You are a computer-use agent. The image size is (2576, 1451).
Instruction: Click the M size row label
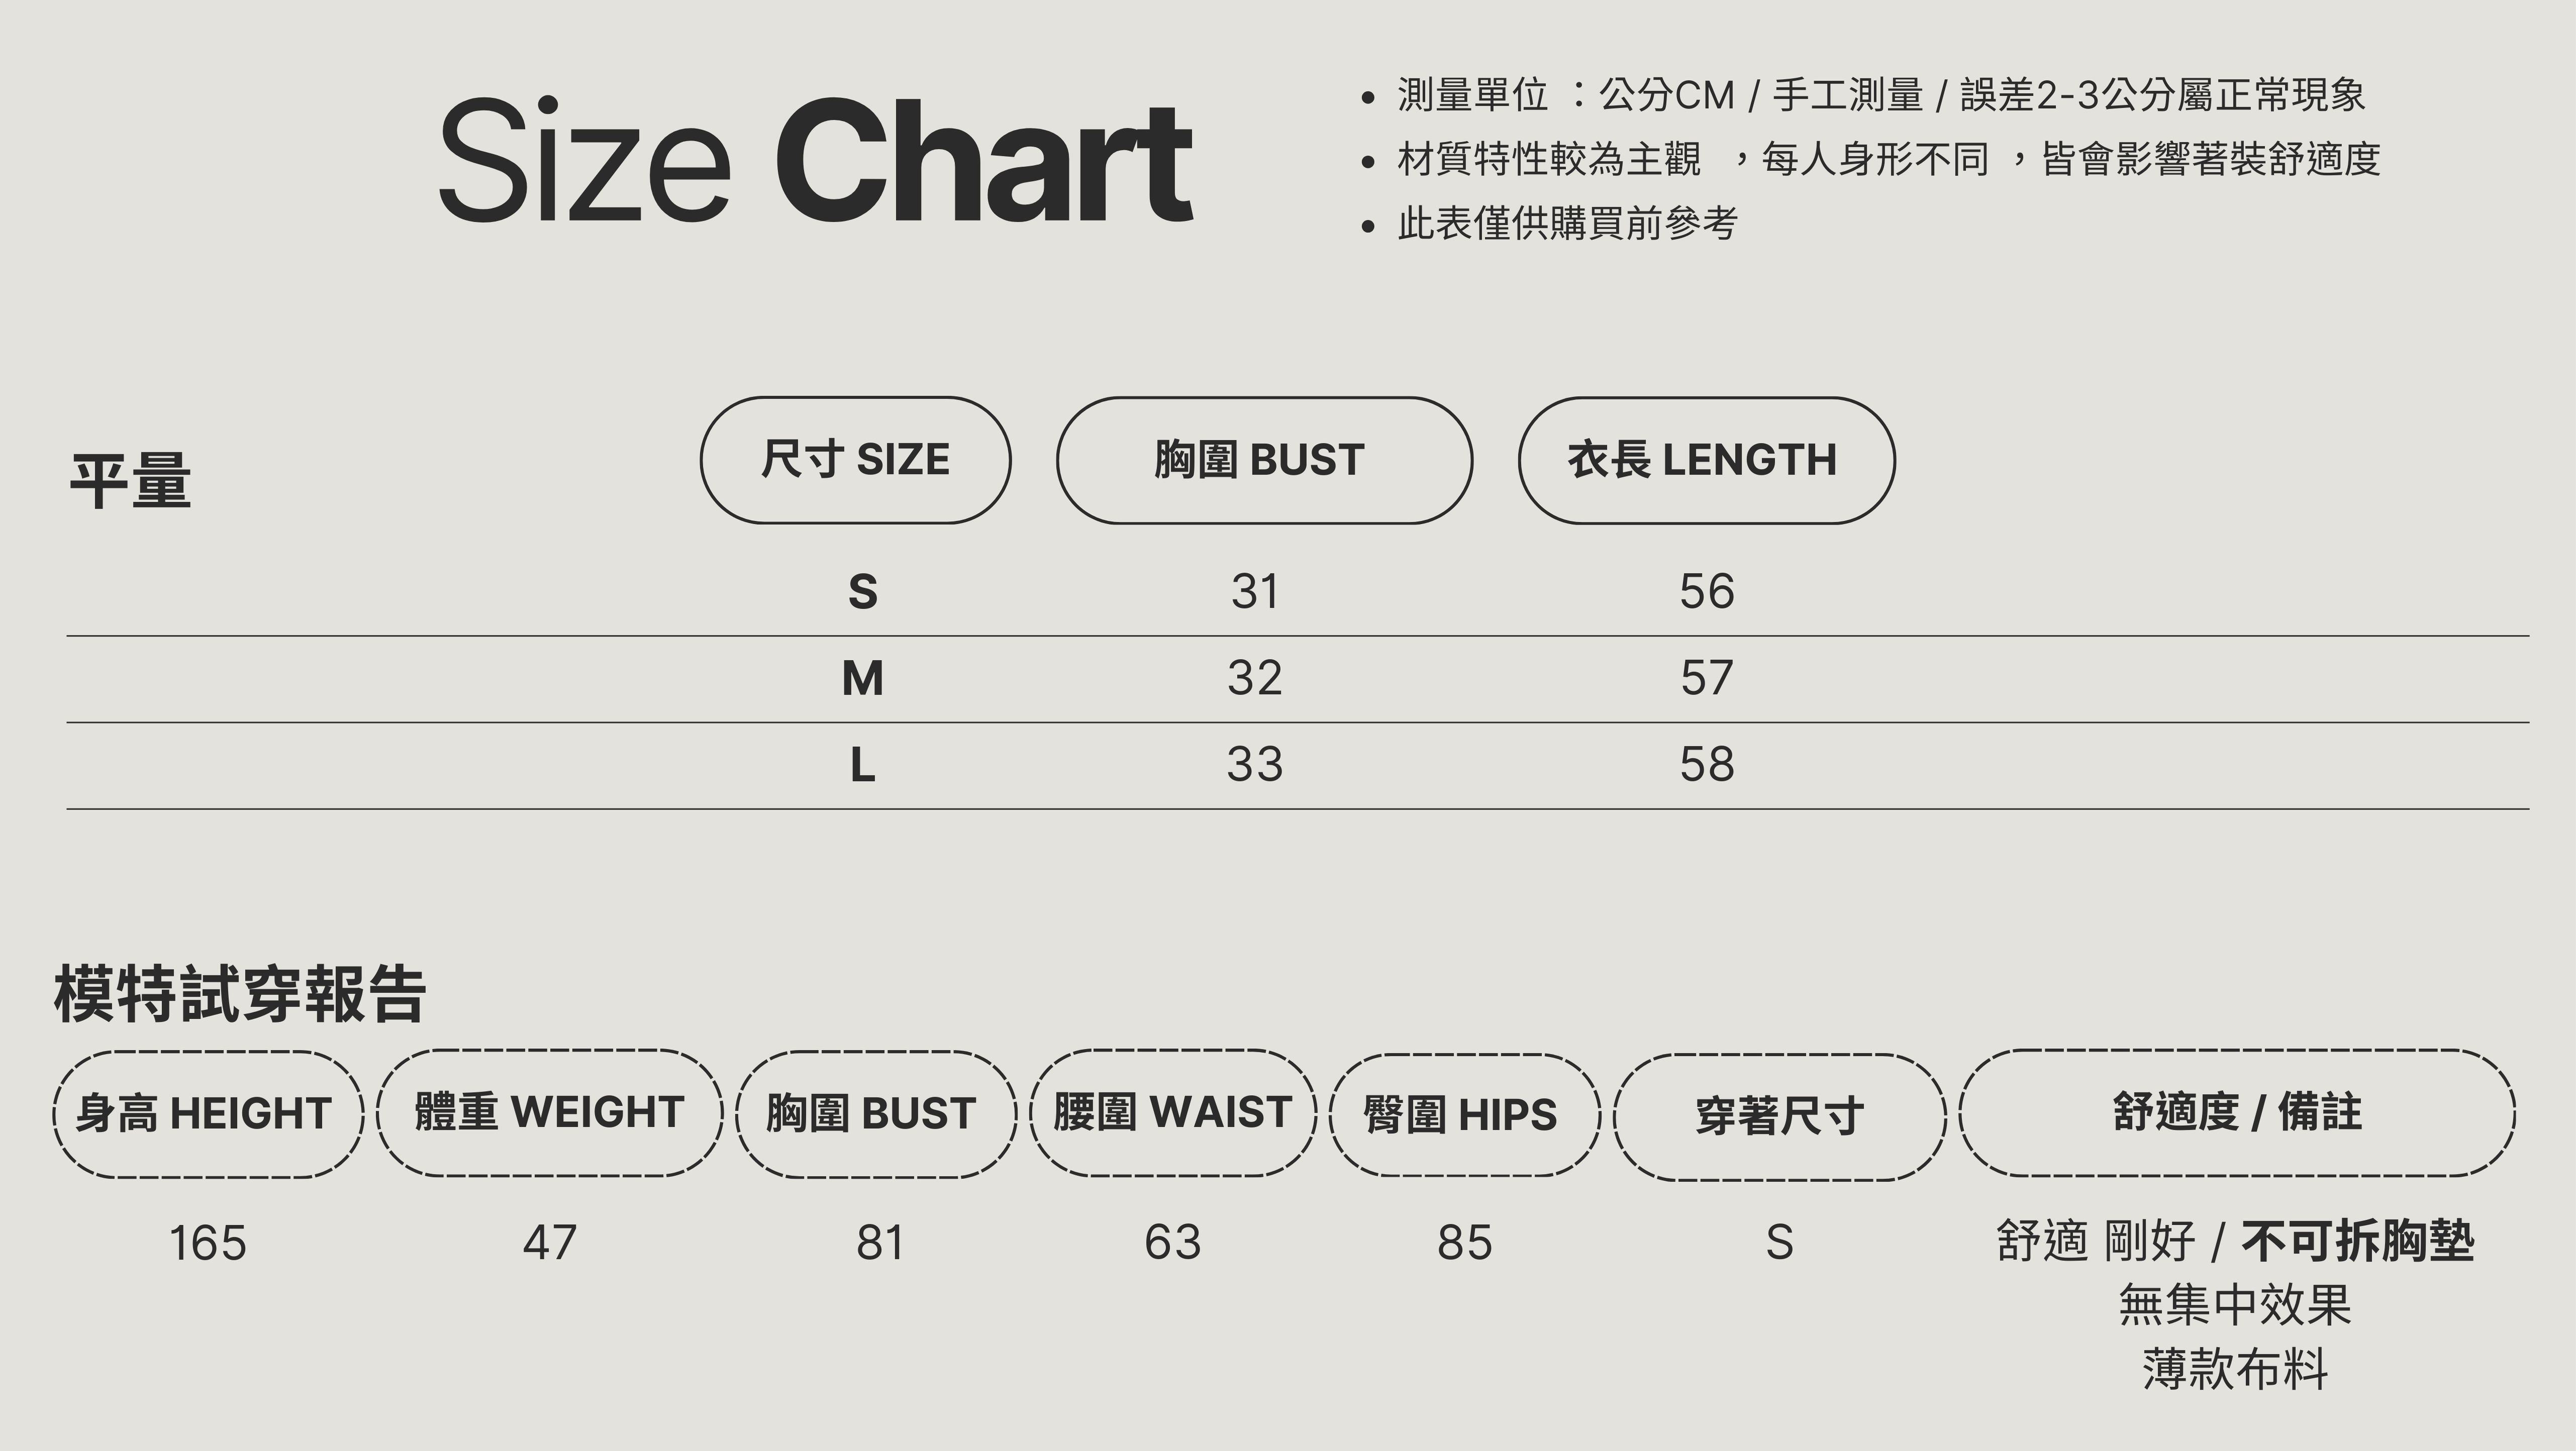[862, 679]
